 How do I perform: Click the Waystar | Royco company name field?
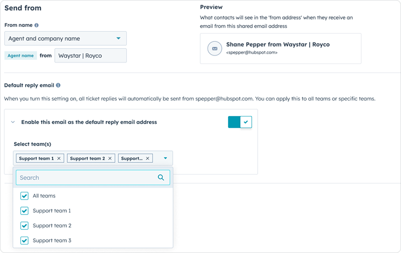[91, 55]
